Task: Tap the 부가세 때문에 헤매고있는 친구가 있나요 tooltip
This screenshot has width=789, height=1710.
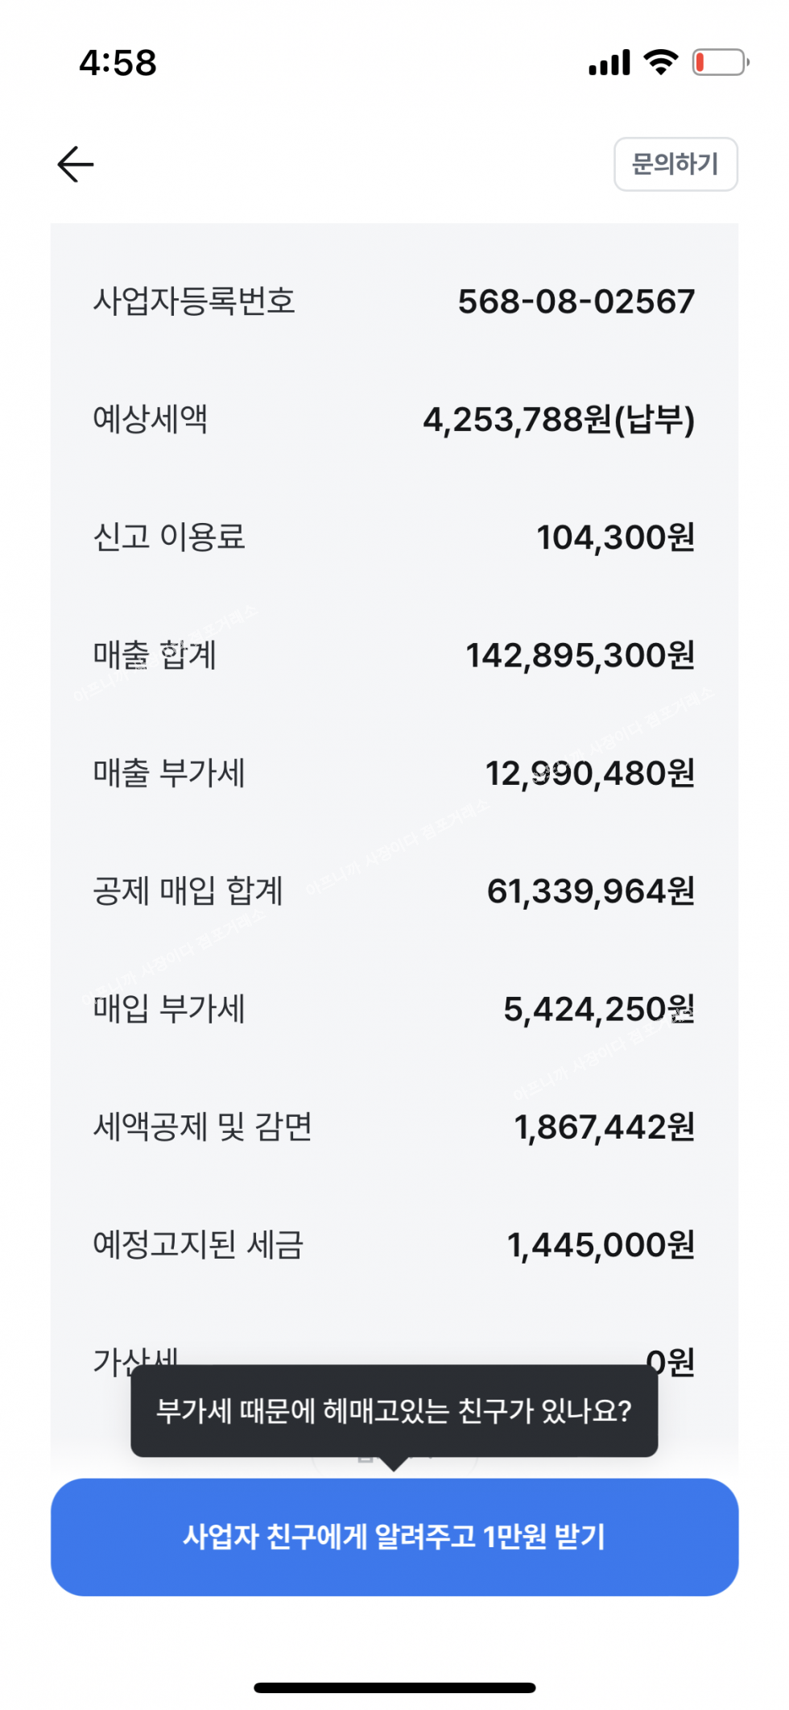Action: pyautogui.click(x=394, y=1410)
